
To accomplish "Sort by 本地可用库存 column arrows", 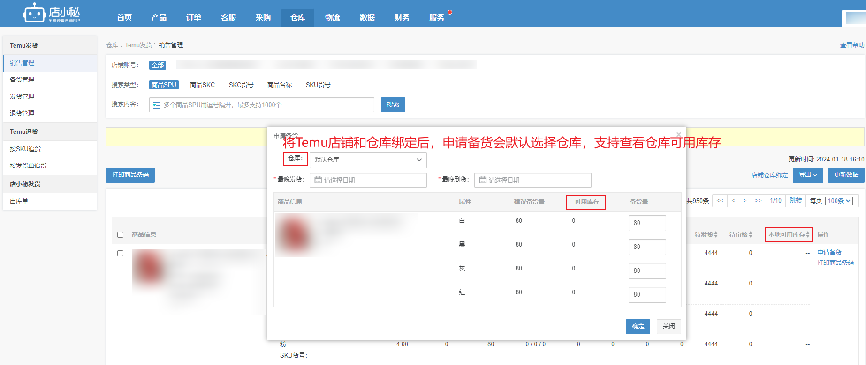I will click(808, 234).
